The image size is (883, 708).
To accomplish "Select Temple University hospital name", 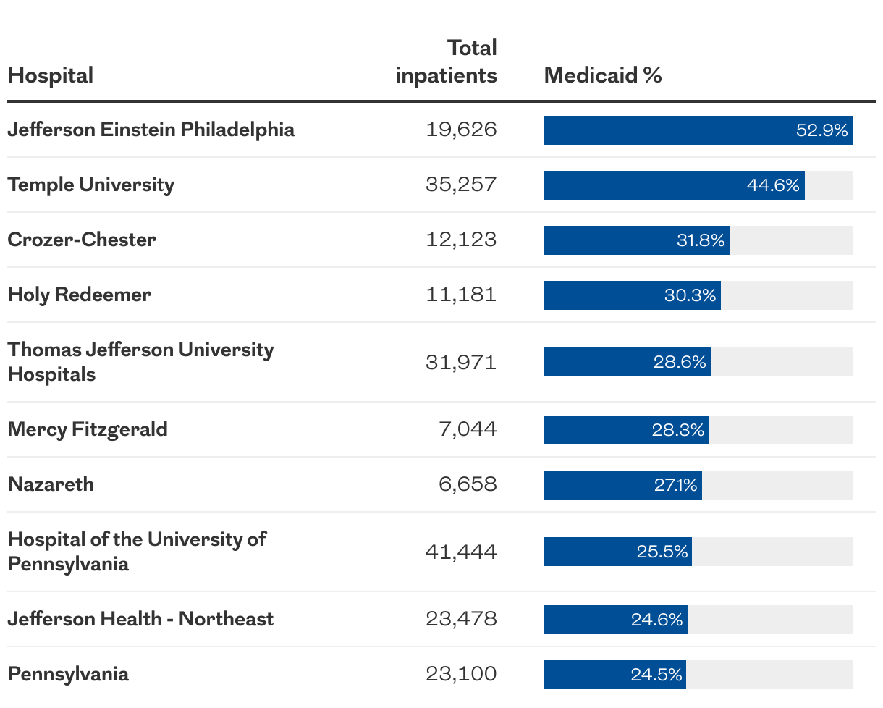I will tap(91, 185).
